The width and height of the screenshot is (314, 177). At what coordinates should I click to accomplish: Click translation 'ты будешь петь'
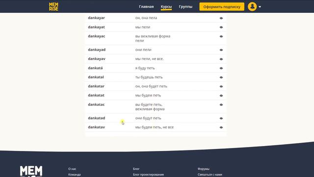(149, 77)
